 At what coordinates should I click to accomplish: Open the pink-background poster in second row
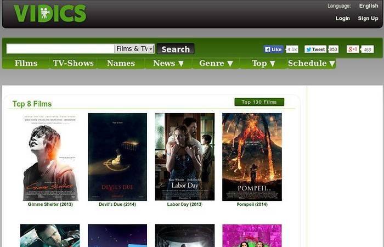[252, 235]
